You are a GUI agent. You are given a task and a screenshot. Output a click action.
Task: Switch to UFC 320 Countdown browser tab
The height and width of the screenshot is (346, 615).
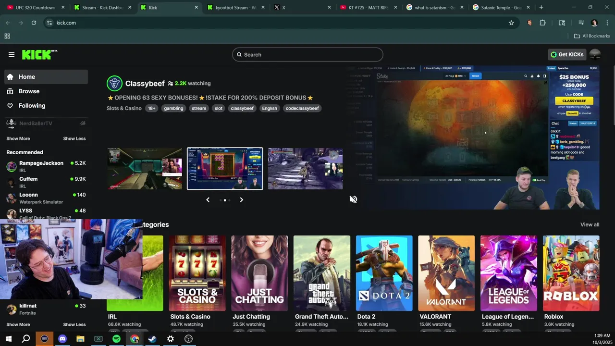(35, 8)
